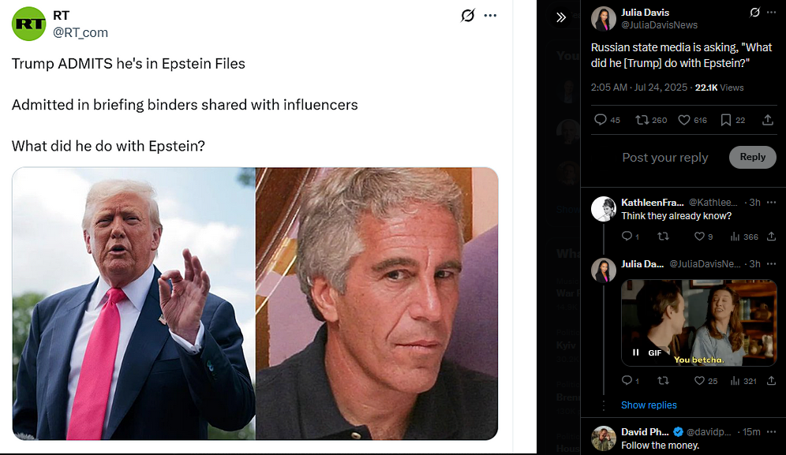Image resolution: width=786 pixels, height=455 pixels.
Task: More options on David Ph... reply
Action: tap(772, 432)
